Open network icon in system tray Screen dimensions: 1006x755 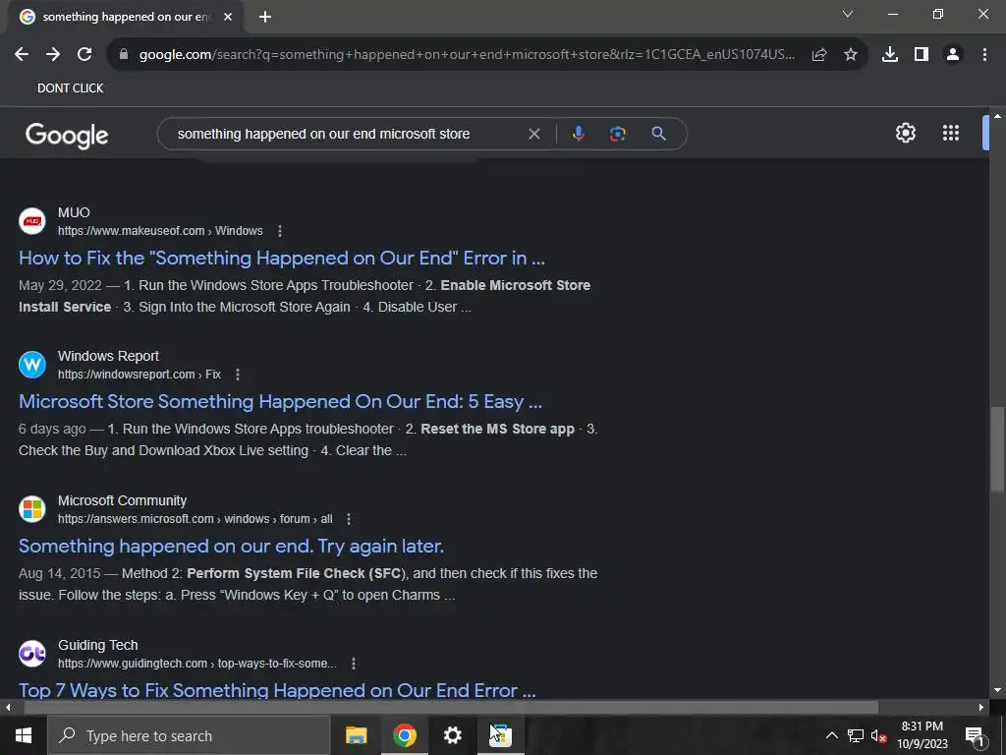pyautogui.click(x=856, y=735)
